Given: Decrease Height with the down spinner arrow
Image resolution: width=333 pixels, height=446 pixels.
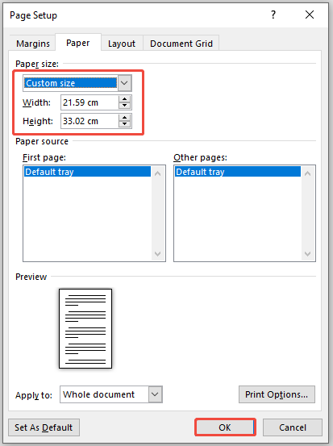Looking at the screenshot, I should click(x=124, y=124).
